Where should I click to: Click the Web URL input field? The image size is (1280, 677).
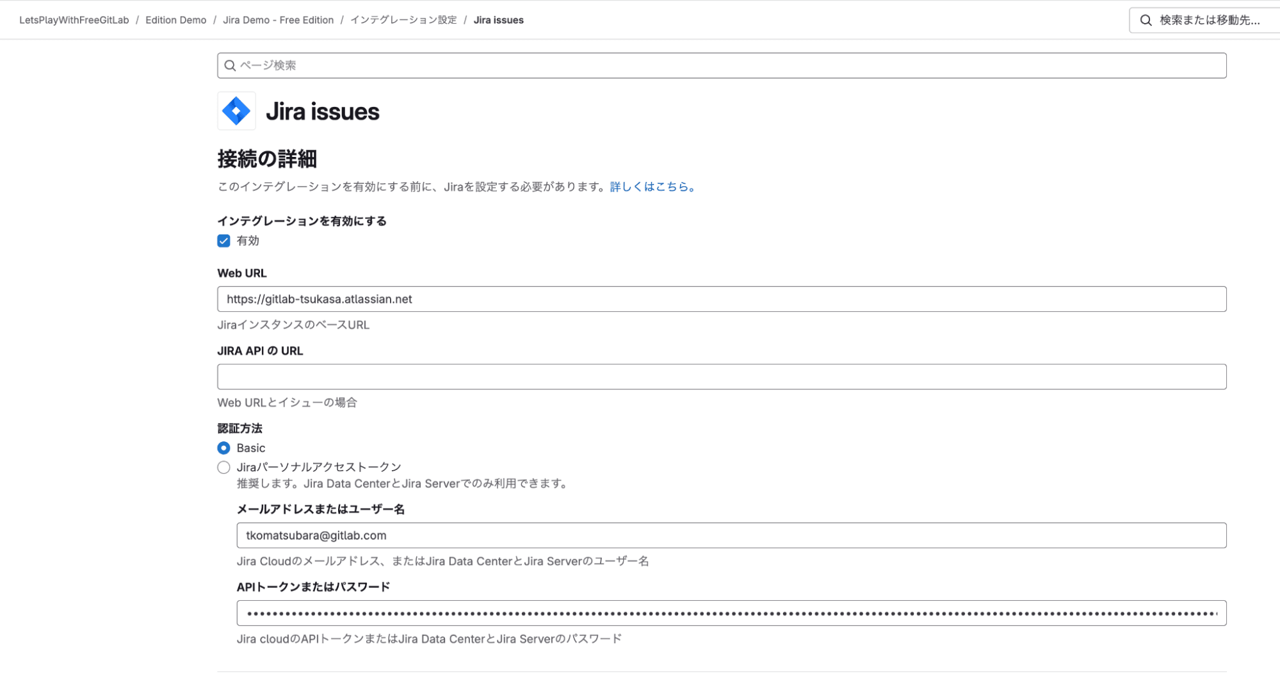722,299
